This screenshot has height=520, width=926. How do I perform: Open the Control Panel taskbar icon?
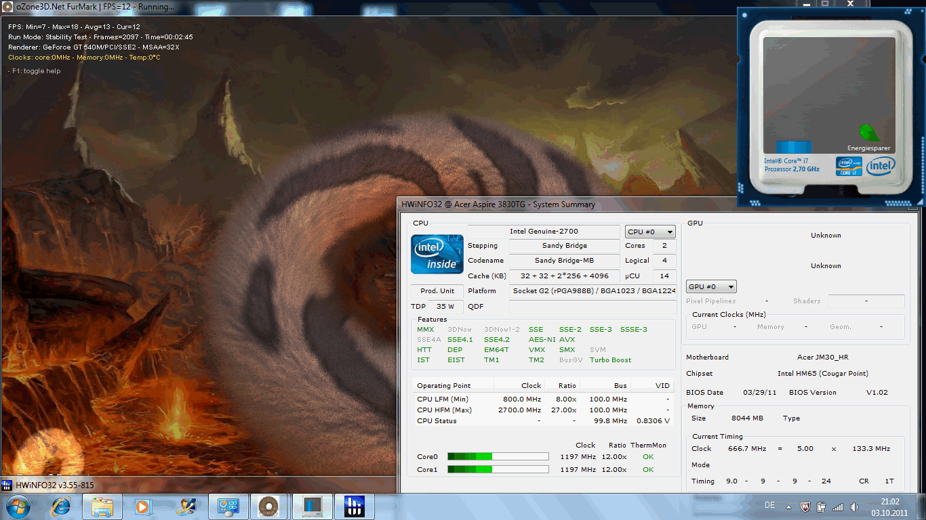pyautogui.click(x=227, y=506)
